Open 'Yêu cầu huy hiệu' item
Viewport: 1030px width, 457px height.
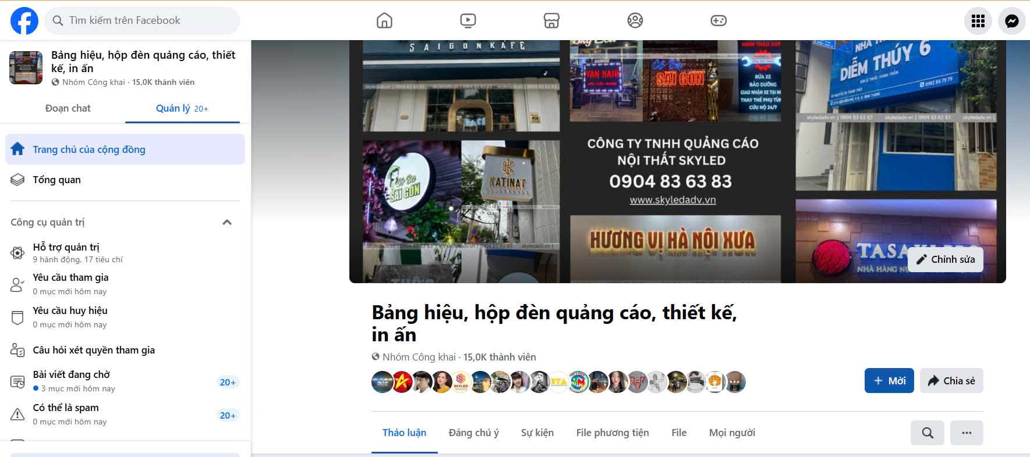125,317
